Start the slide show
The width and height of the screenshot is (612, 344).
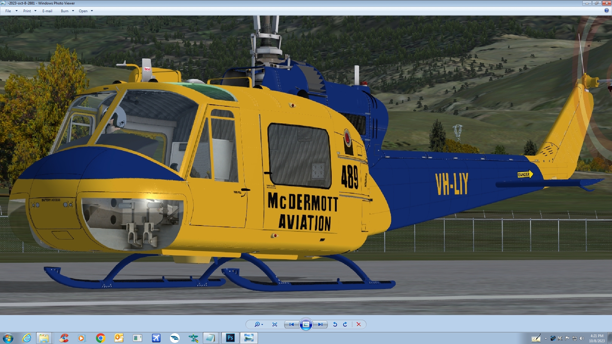tap(306, 324)
